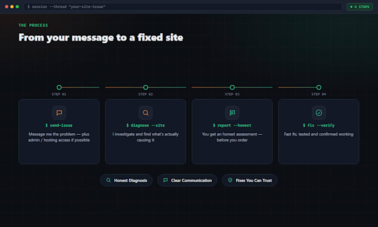Click the checkmark circle icon in fix card
Screen dimensions: 378x227
point(319,113)
